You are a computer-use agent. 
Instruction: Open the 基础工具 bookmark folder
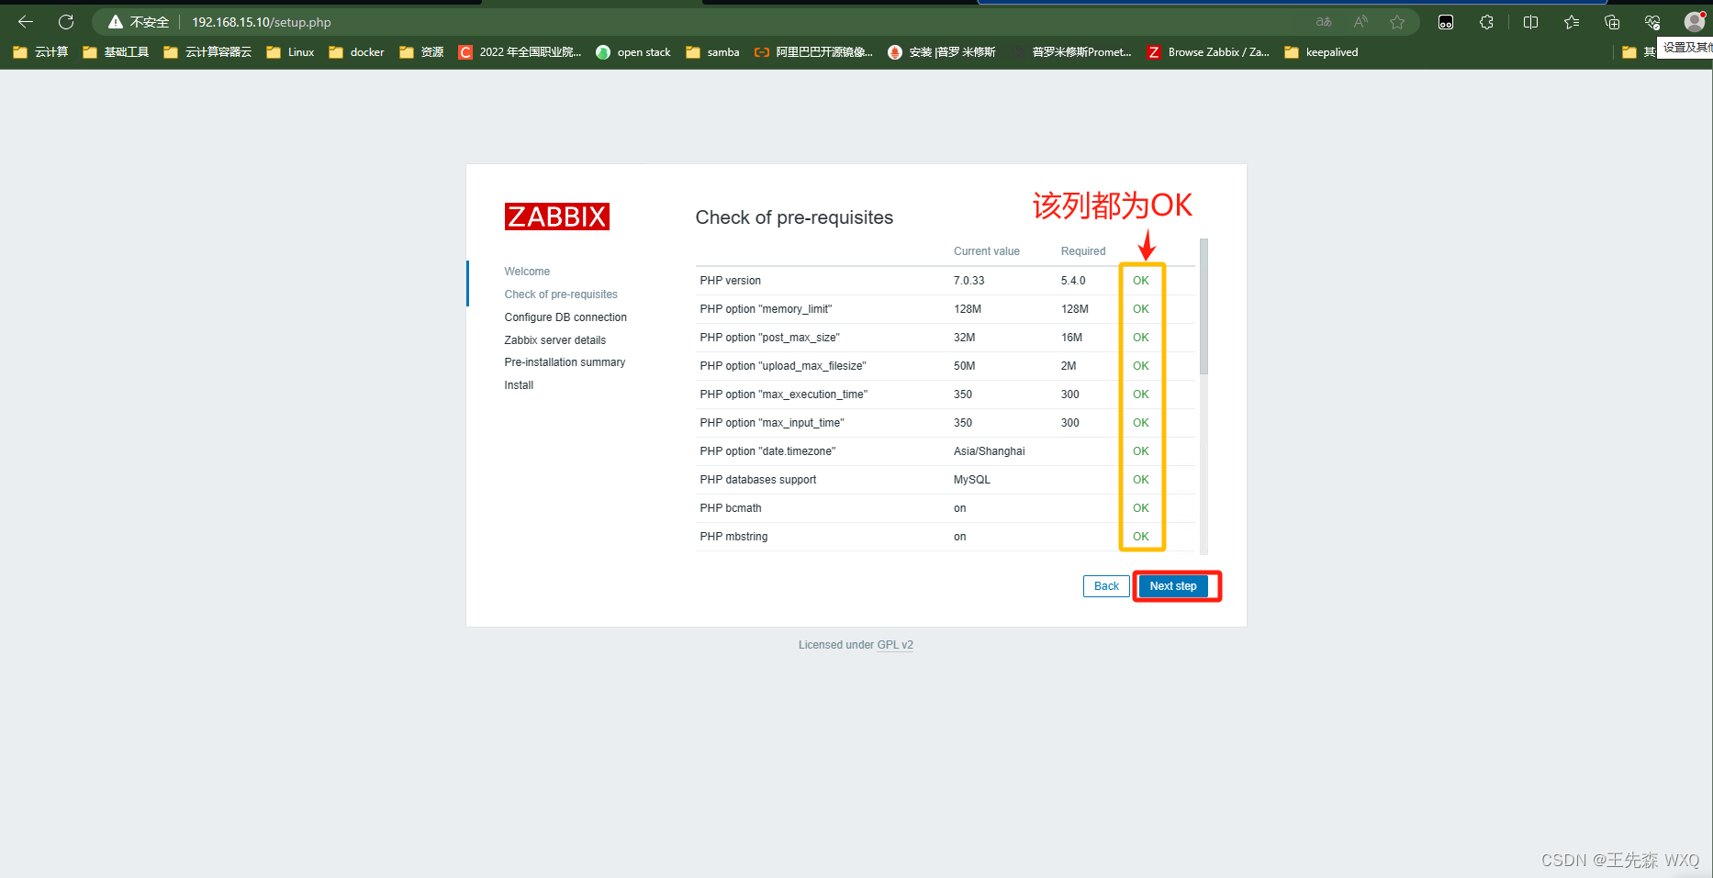pyautogui.click(x=116, y=52)
